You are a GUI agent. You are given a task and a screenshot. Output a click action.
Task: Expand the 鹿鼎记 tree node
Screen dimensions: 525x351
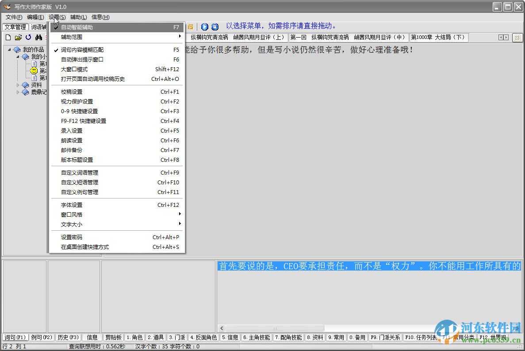(19, 92)
